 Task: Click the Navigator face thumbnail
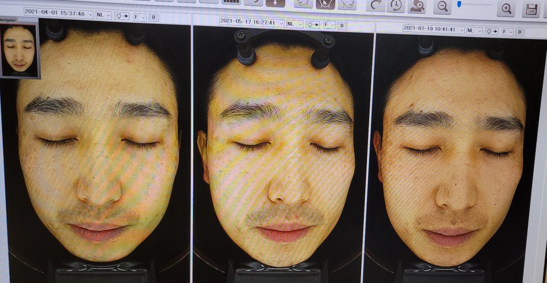tap(20, 50)
